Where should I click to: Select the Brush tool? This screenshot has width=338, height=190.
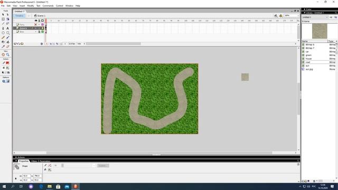[x=8, y=37]
